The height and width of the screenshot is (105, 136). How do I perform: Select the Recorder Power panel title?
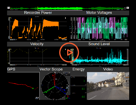coord(38,13)
